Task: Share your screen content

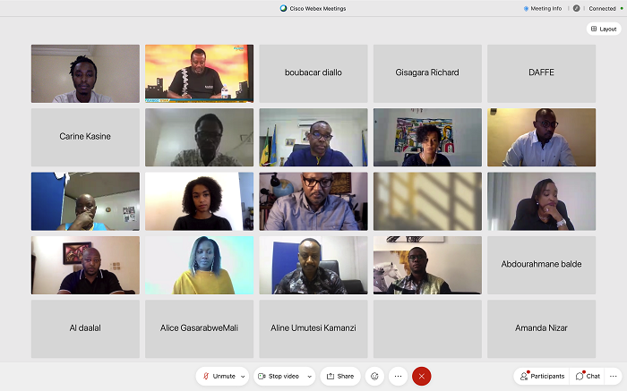Action: [340, 376]
